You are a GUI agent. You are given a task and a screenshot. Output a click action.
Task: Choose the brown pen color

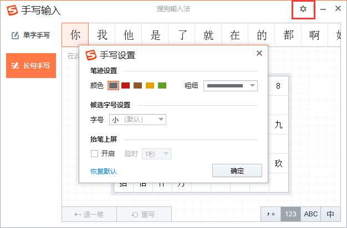pyautogui.click(x=138, y=86)
